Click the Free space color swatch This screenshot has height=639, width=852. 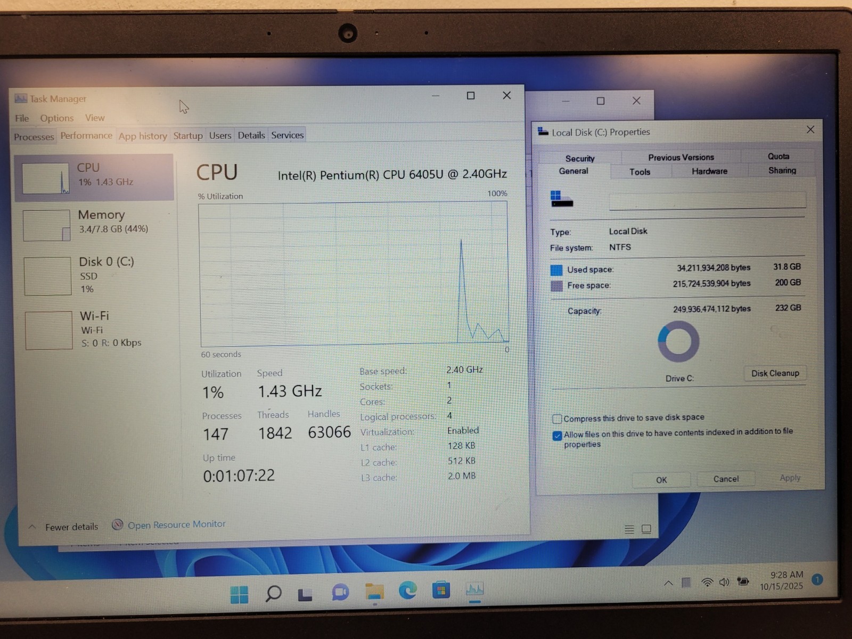pos(556,286)
